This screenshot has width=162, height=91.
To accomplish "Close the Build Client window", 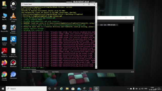I will point(94,4).
